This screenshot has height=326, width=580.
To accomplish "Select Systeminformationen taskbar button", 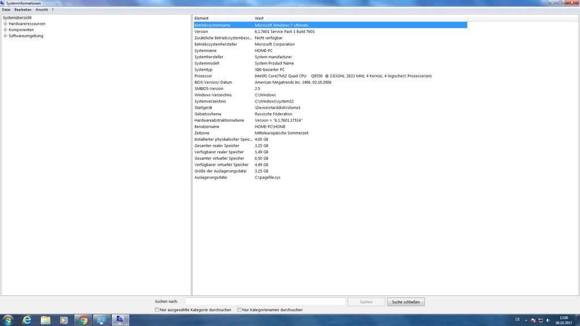I will 120,320.
